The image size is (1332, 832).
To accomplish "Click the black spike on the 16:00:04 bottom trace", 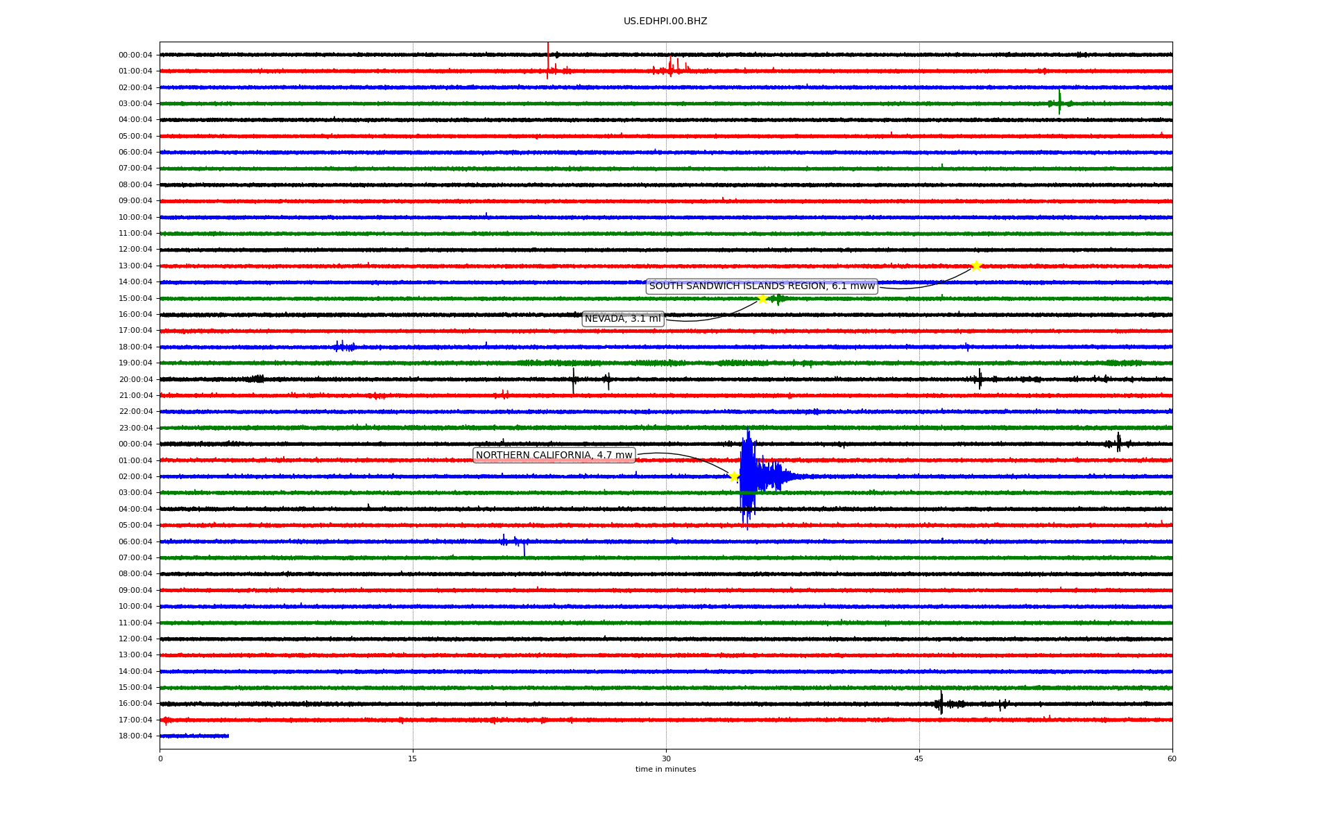I will 941,703.
